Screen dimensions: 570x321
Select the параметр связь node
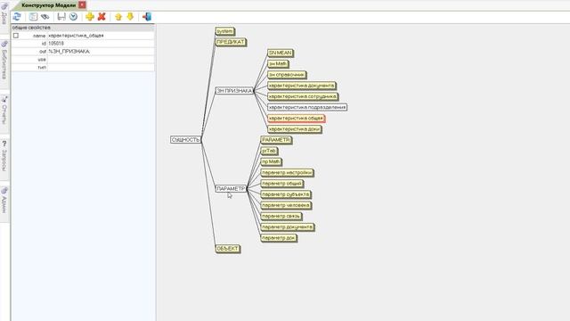point(281,216)
